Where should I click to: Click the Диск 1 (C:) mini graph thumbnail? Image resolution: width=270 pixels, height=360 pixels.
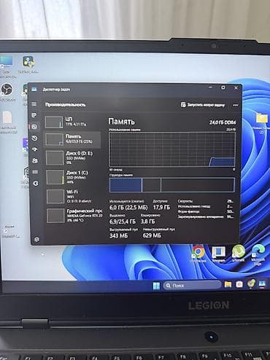click(x=55, y=177)
